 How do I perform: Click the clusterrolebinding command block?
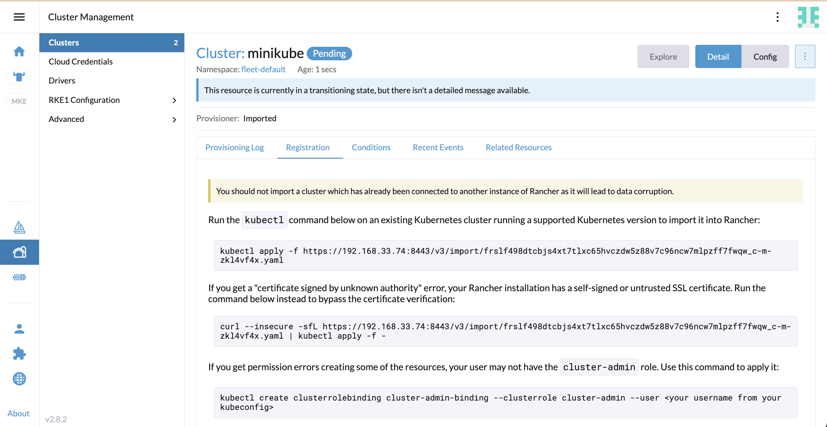505,402
